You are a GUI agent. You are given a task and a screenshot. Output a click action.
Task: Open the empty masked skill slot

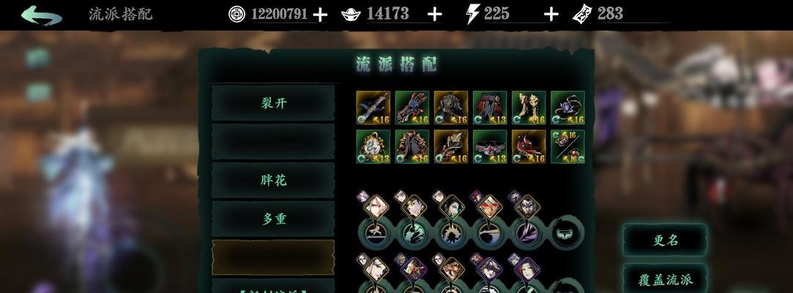point(567,233)
